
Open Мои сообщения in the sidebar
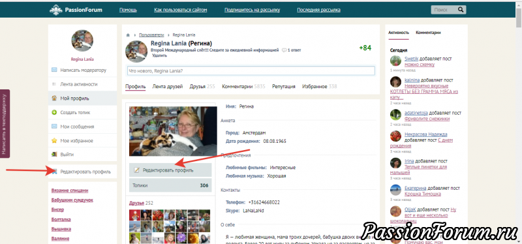point(77,127)
